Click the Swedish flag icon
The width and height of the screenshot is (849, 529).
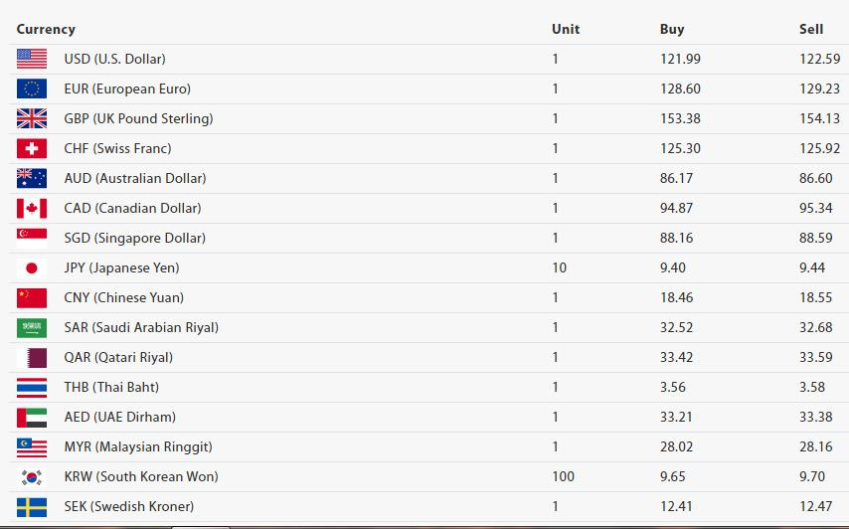point(32,507)
